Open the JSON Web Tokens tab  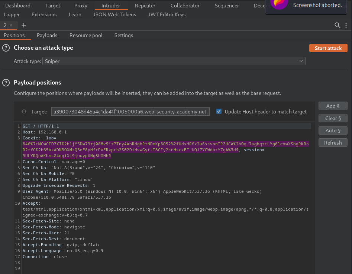click(x=115, y=14)
